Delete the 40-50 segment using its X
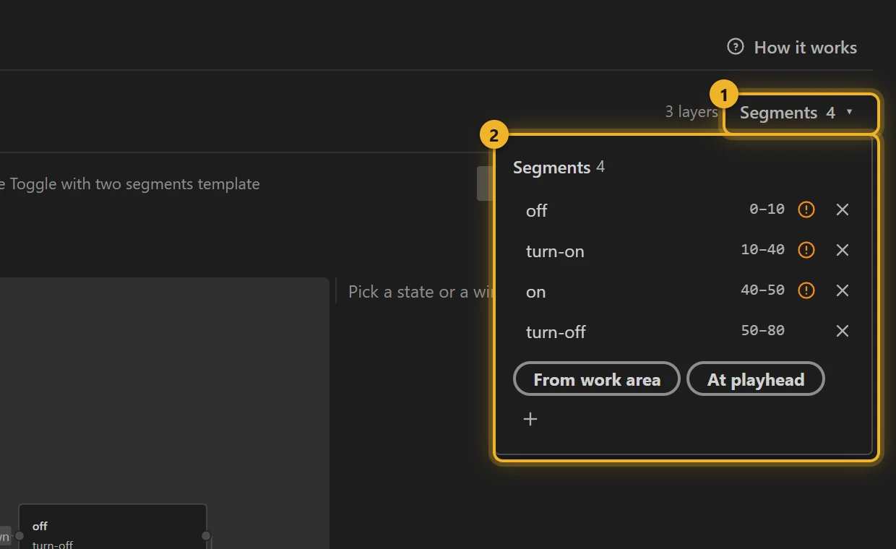 [843, 290]
